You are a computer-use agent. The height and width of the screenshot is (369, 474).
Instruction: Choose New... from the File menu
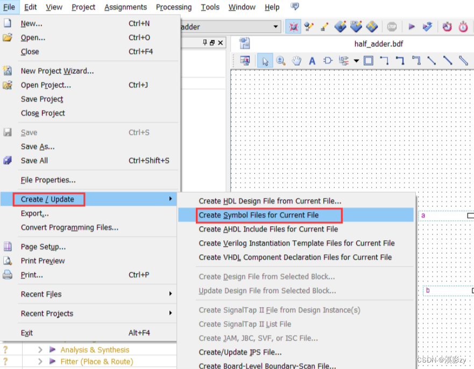(x=89, y=23)
